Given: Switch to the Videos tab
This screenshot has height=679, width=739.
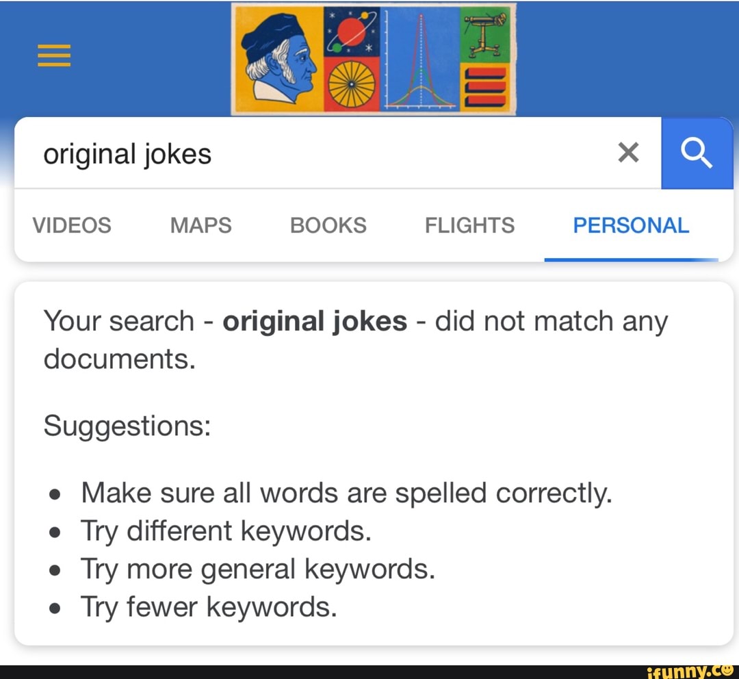Looking at the screenshot, I should [x=72, y=225].
